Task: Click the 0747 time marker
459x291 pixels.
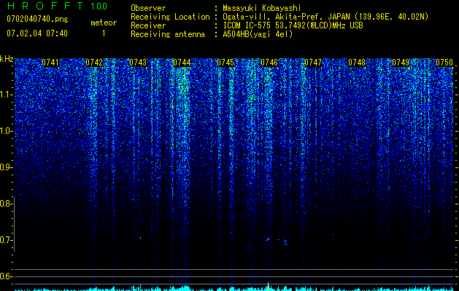Action: [x=313, y=63]
